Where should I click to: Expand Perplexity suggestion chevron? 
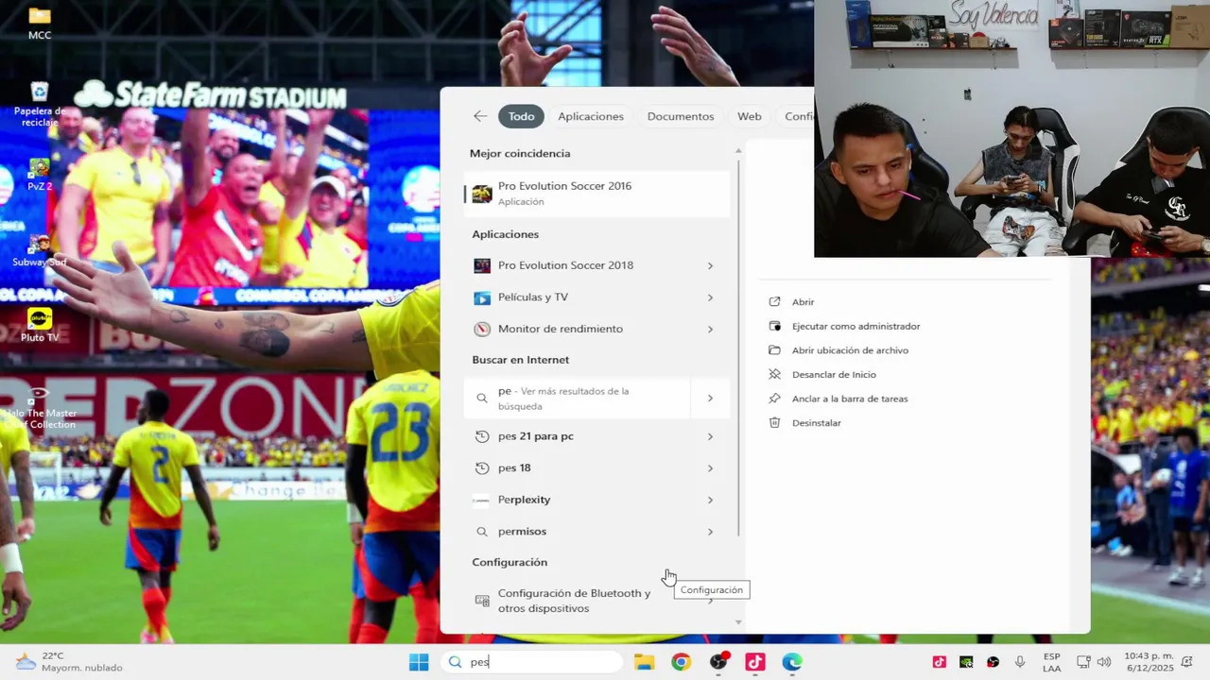click(x=710, y=500)
